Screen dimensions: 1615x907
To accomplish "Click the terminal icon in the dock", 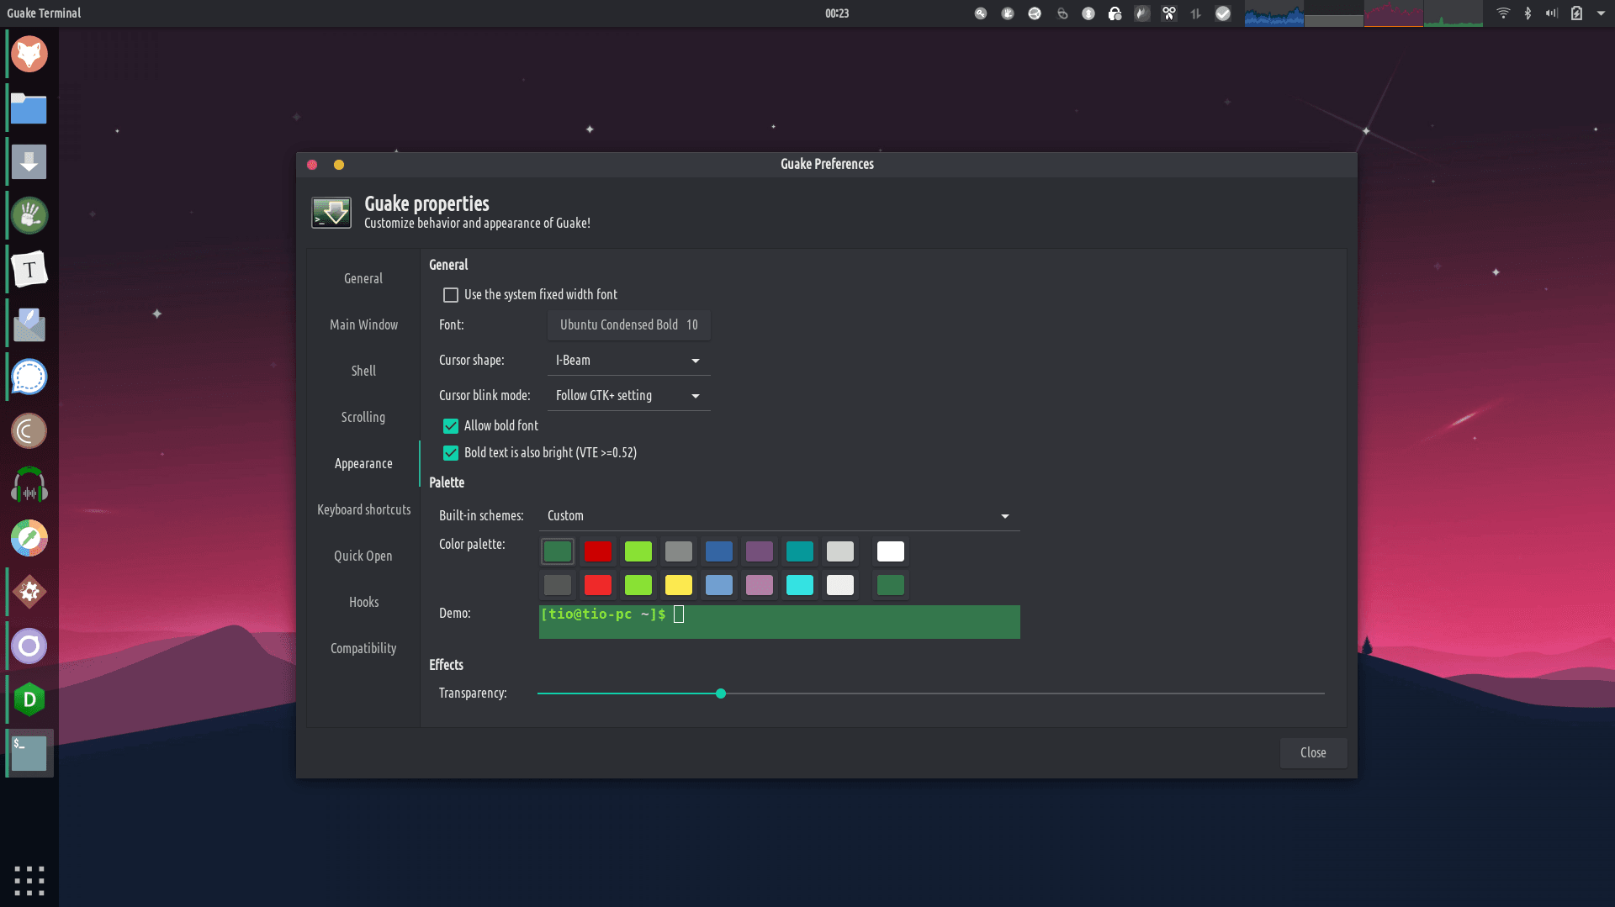I will pyautogui.click(x=29, y=754).
